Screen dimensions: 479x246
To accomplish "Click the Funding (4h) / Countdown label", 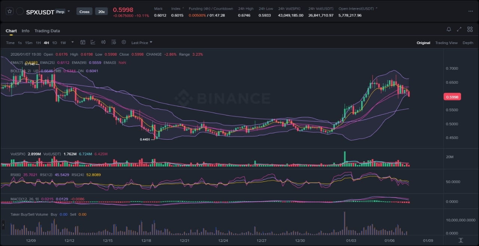I will [x=211, y=9].
